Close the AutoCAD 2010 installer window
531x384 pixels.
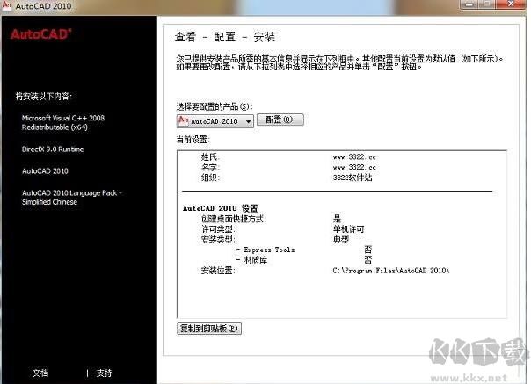point(511,4)
